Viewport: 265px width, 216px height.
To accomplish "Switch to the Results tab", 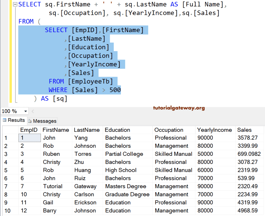I will coord(14,120).
